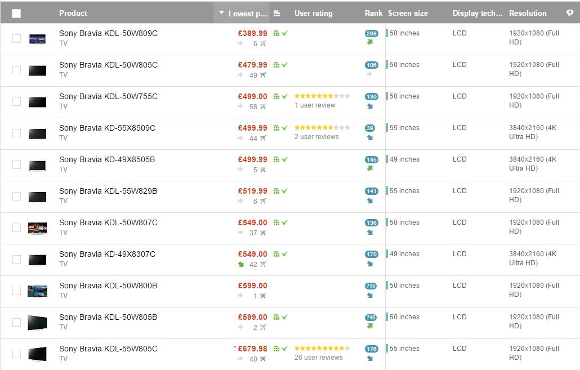The image size is (580, 370).
Task: Check the box for Sony Bravia KD-49X8505B
Action: tap(17, 164)
